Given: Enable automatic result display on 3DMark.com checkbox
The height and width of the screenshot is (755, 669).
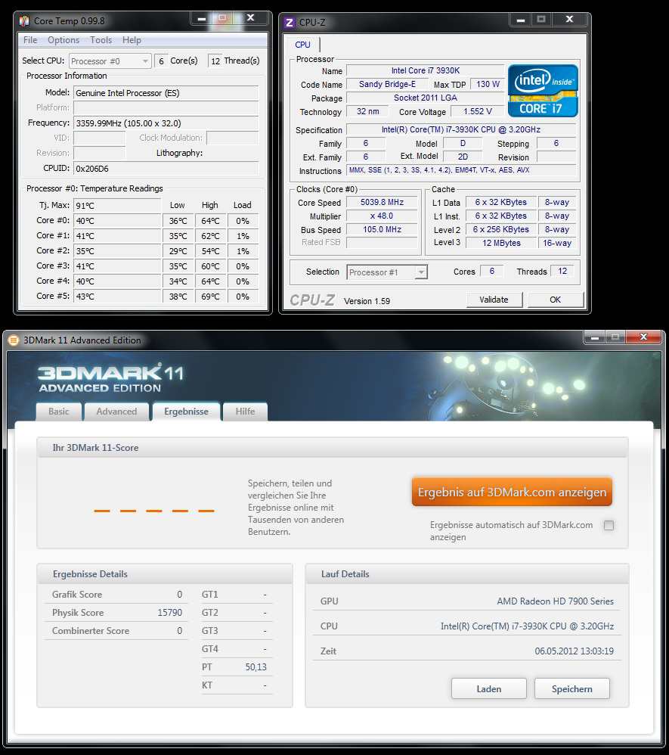Looking at the screenshot, I should click(x=609, y=525).
